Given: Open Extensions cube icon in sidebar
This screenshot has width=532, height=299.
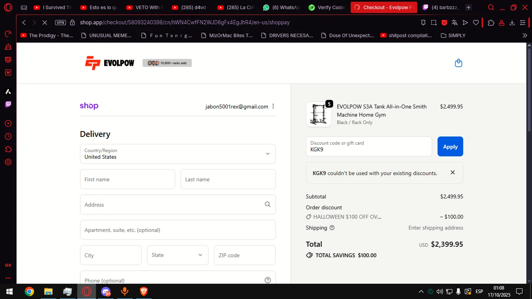Looking at the screenshot, I should [x=8, y=149].
